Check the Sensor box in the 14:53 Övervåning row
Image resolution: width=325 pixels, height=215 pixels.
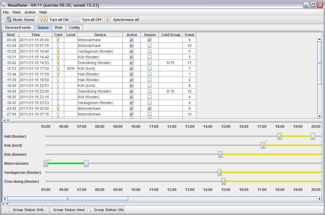click(x=149, y=63)
